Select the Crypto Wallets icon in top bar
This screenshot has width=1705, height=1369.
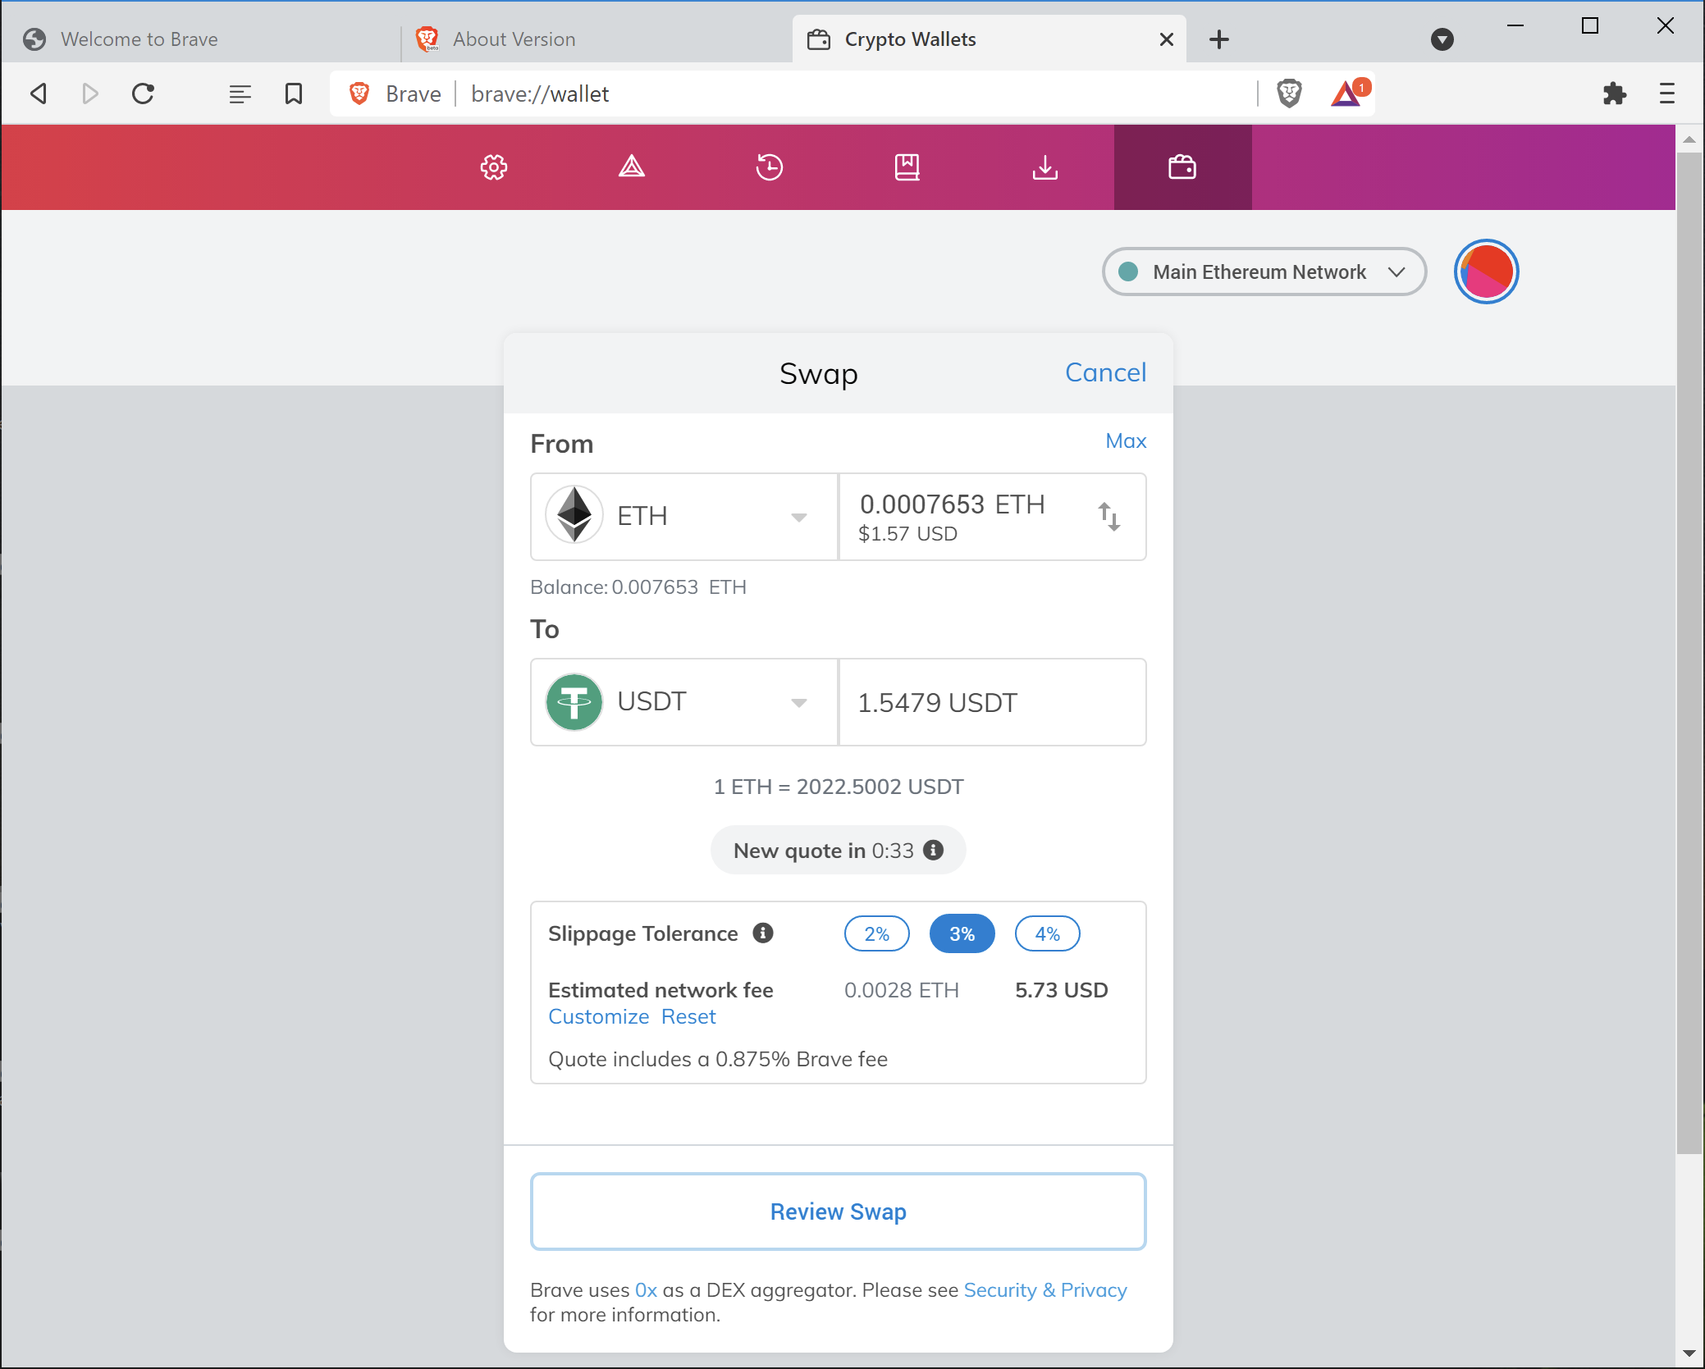(x=1182, y=167)
